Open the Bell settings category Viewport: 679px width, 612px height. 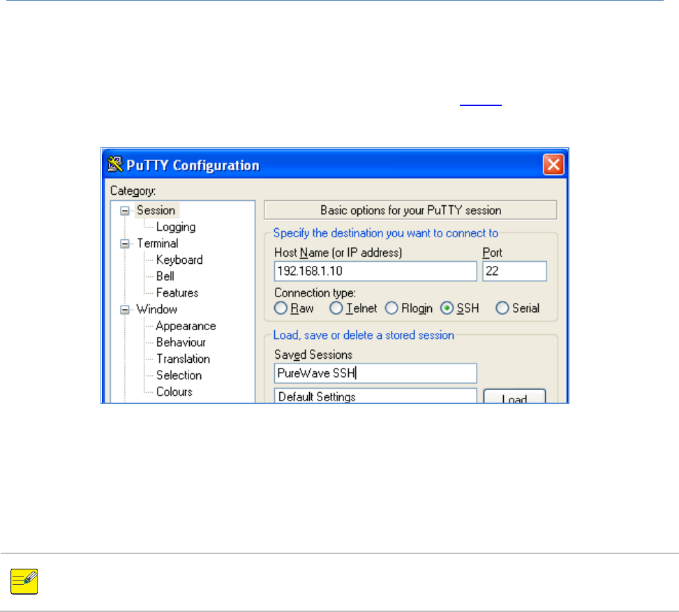[165, 276]
